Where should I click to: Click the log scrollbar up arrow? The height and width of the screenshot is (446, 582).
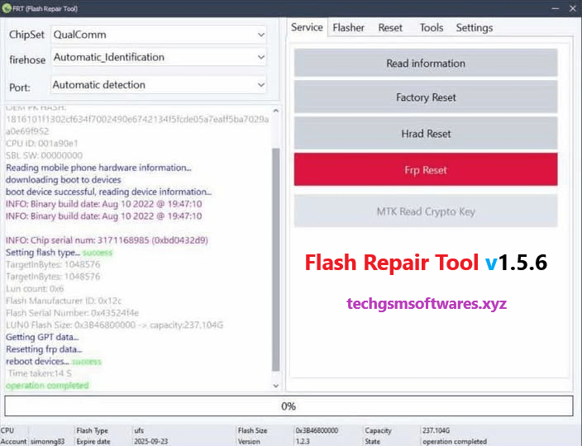(275, 111)
